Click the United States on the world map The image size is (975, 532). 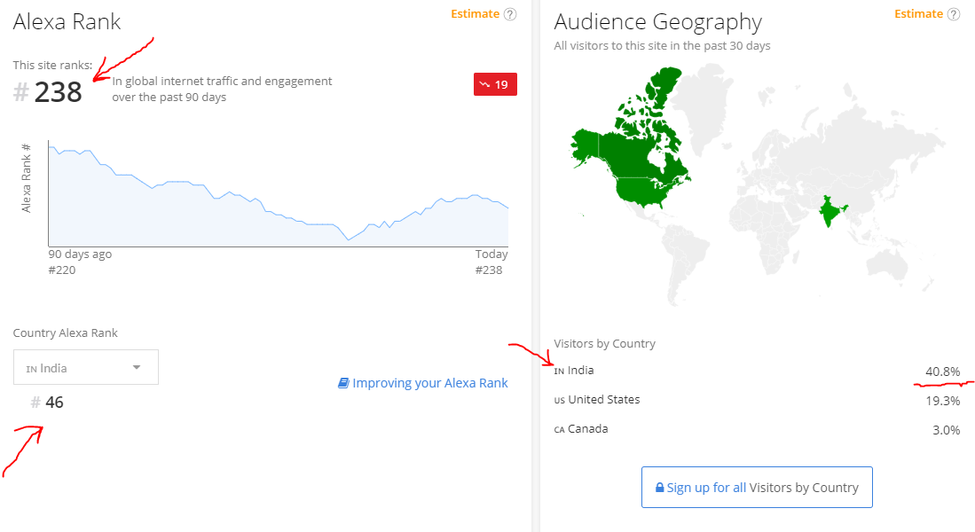coord(641,190)
